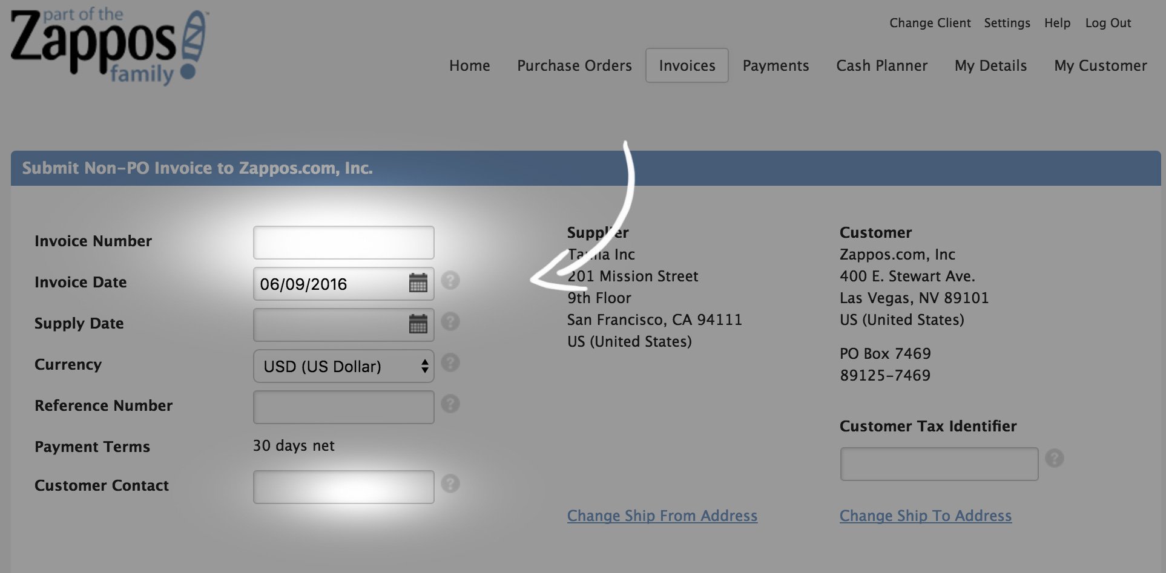
Task: Click the Change Client link
Action: (x=930, y=23)
